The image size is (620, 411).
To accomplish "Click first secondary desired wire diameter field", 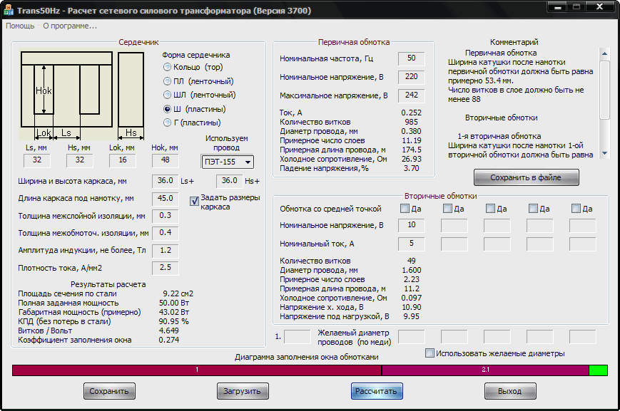I will click(411, 337).
